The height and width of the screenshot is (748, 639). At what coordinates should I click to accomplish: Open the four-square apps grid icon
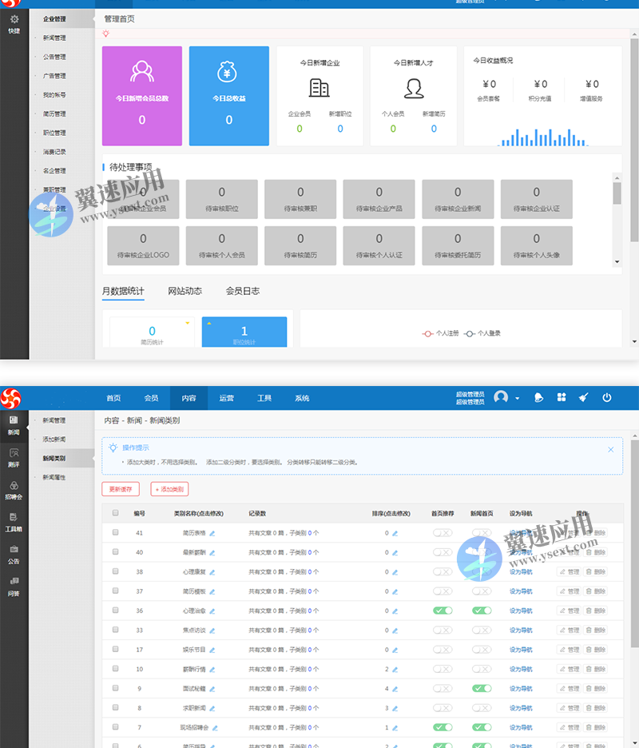click(x=562, y=397)
